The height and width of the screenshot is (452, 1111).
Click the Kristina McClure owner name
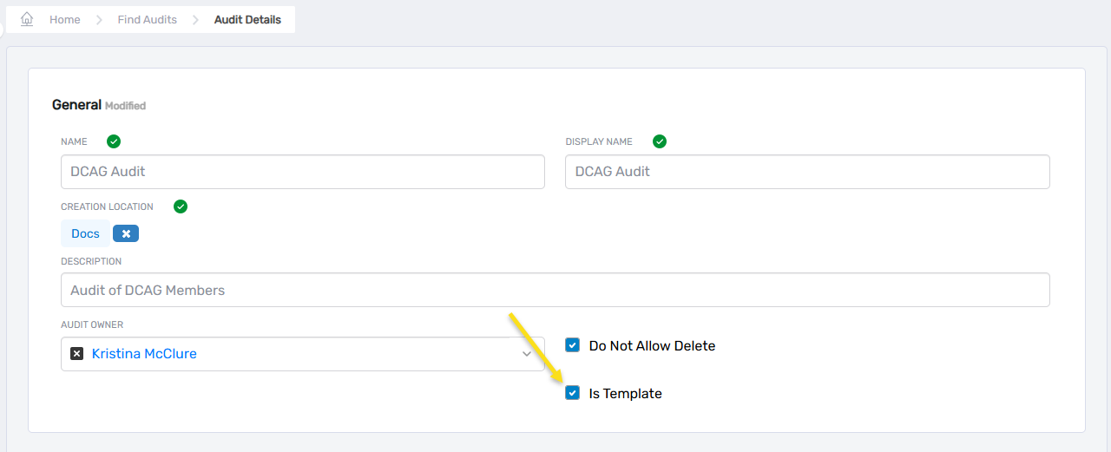click(144, 354)
